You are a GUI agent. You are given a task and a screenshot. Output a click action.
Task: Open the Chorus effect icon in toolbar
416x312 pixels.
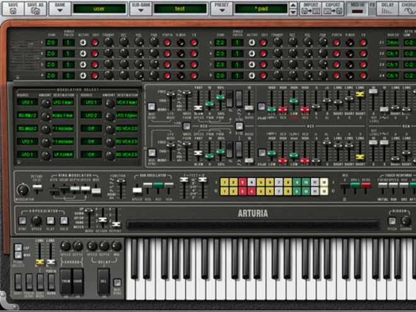point(408,8)
